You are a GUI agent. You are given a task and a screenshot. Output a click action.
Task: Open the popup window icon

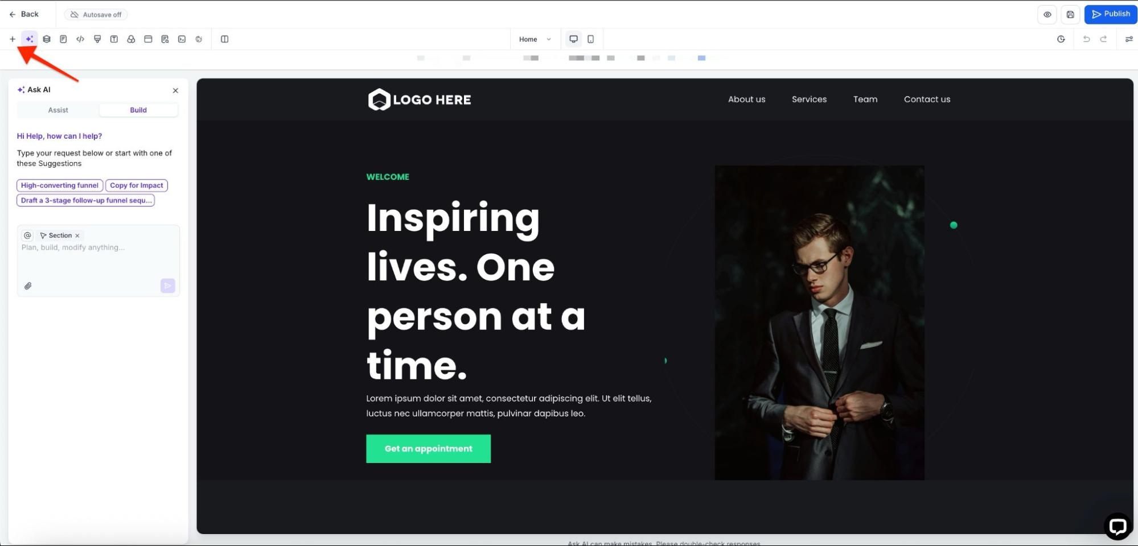click(x=148, y=39)
